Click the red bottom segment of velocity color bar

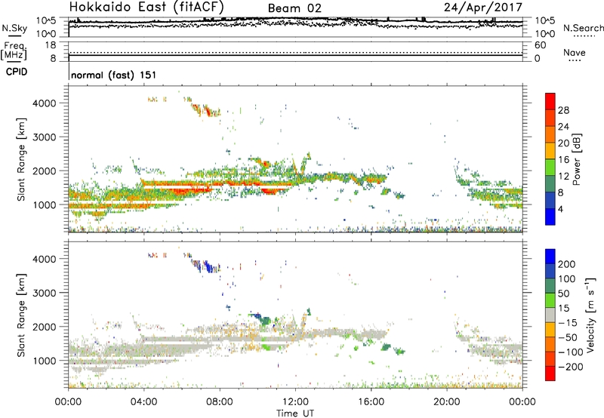[x=550, y=373]
